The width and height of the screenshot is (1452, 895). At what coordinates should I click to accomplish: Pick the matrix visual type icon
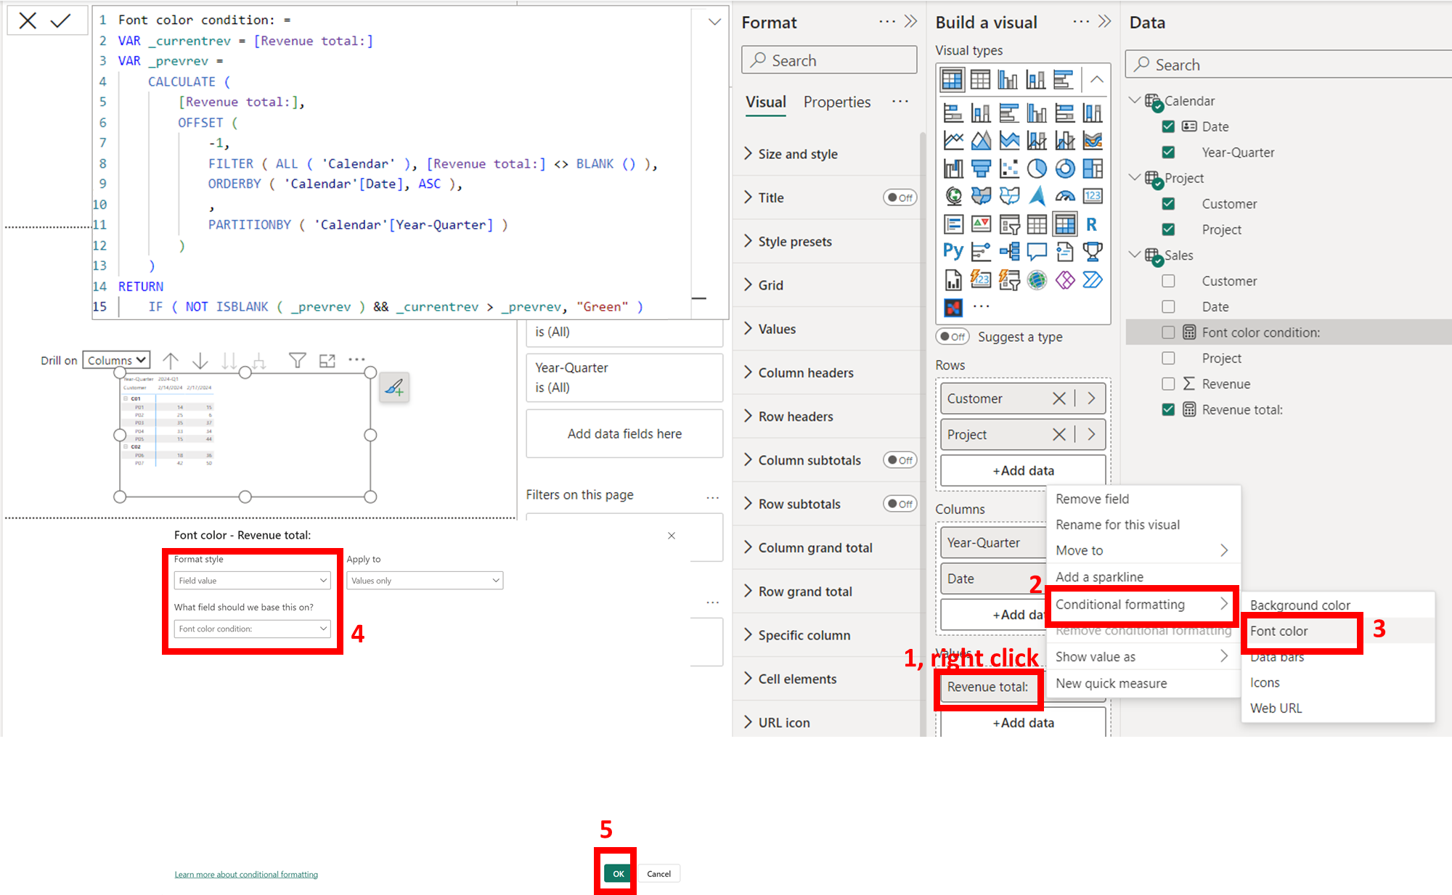1065,224
